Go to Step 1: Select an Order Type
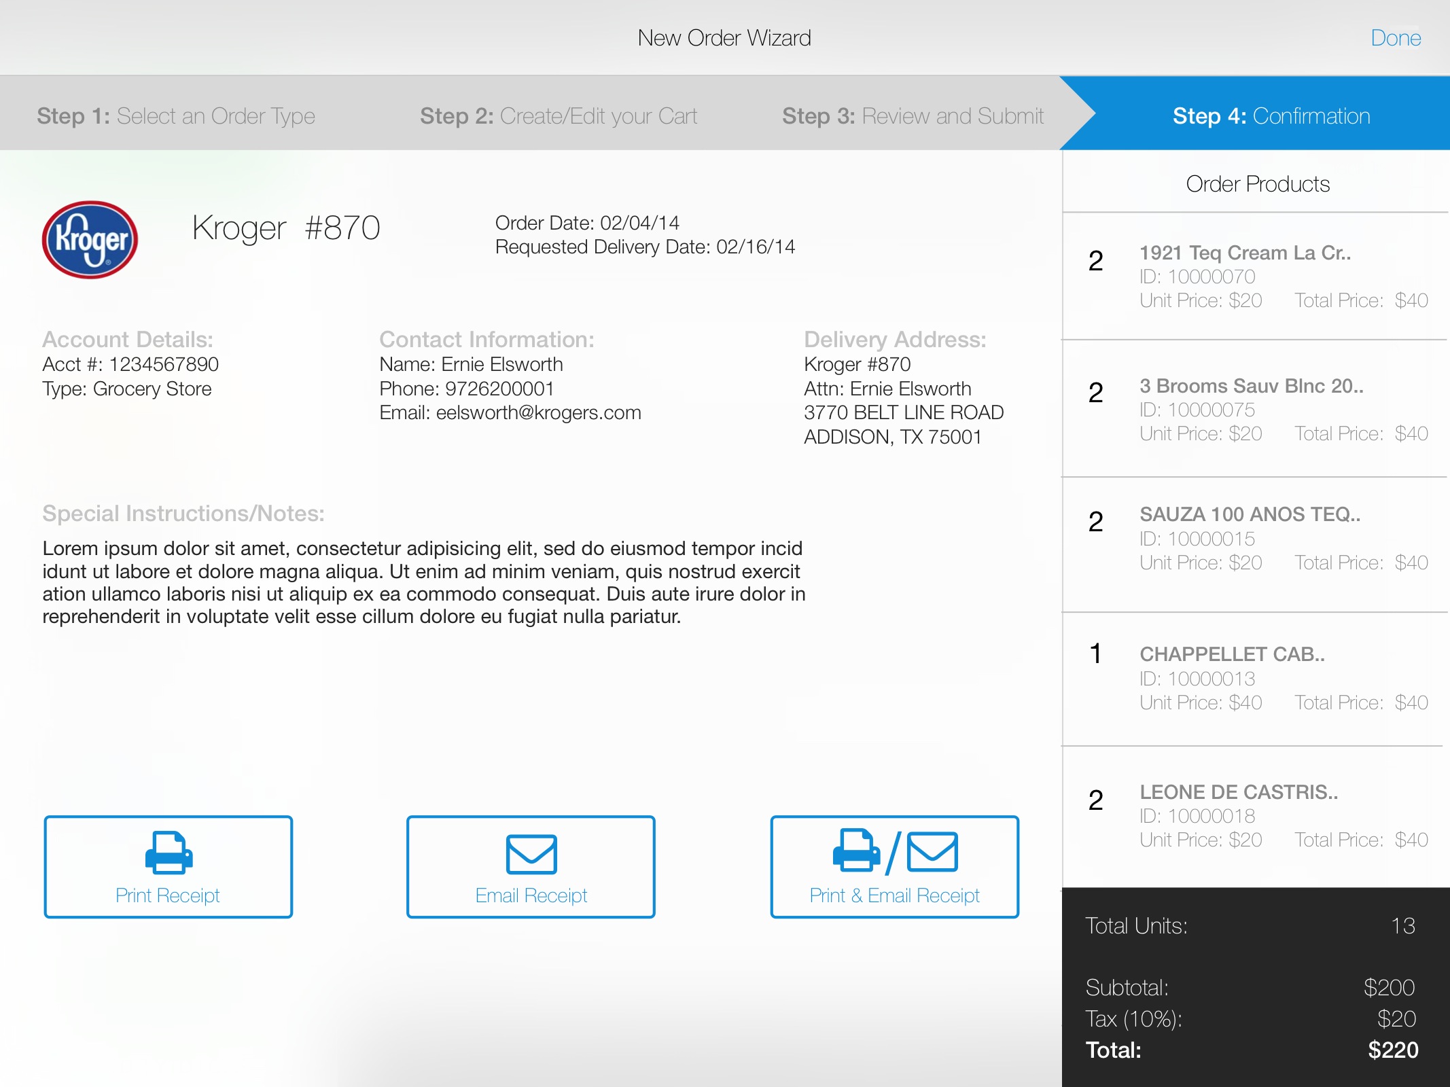The height and width of the screenshot is (1087, 1450). [x=176, y=116]
